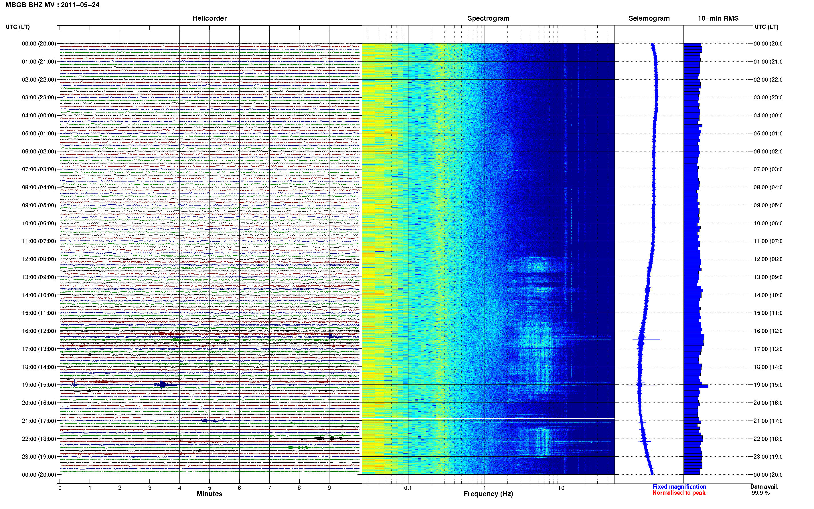
Task: Click the 1 Hz frequency tick label
Action: point(485,488)
